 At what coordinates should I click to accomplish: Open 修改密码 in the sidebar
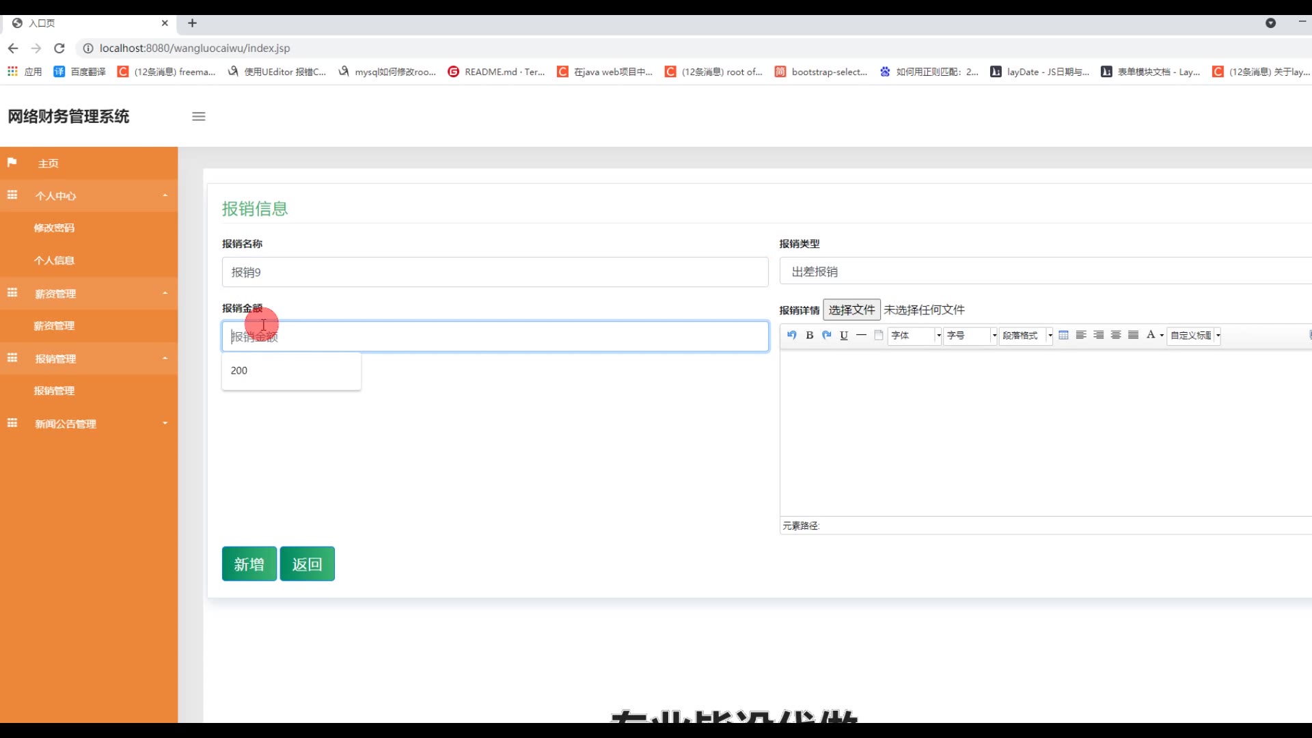[54, 228]
